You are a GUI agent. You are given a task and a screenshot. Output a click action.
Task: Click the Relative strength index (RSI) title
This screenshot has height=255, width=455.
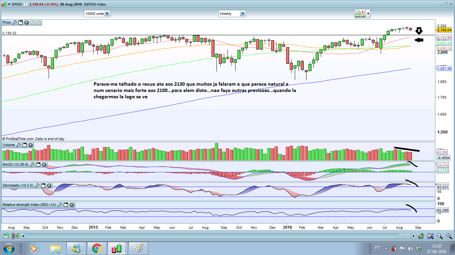(29, 205)
